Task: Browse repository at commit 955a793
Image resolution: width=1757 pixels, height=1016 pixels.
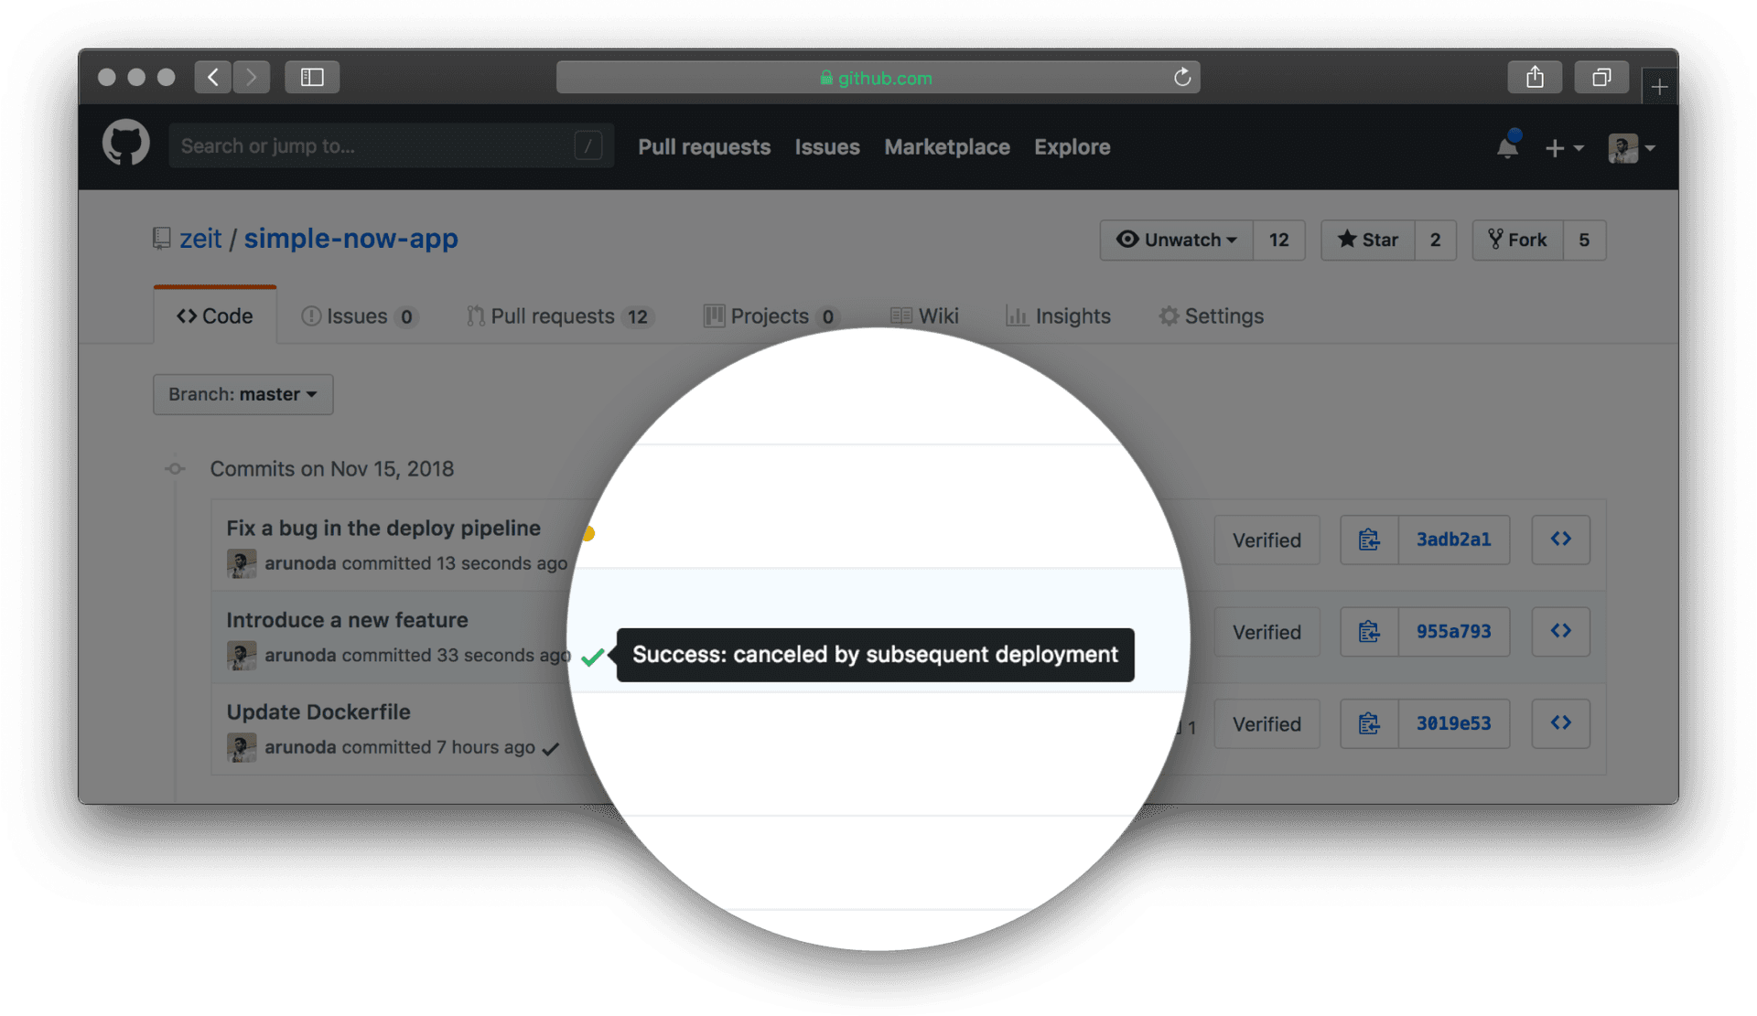Action: pos(1560,632)
